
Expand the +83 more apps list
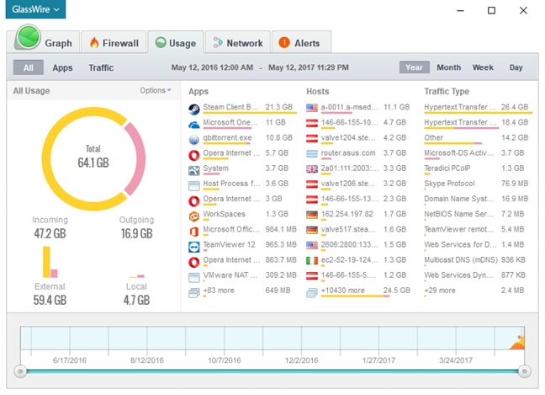219,291
